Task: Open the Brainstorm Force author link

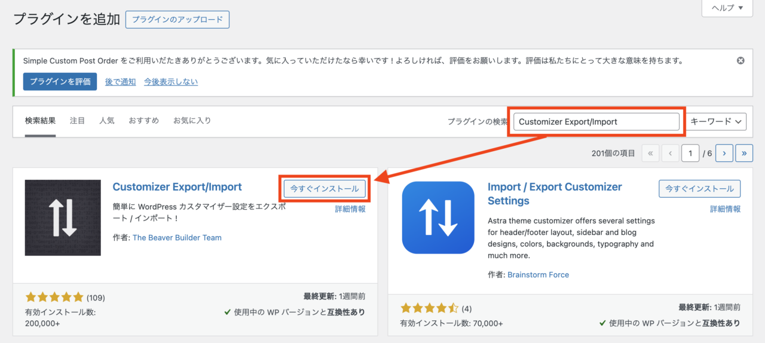Action: (x=538, y=275)
